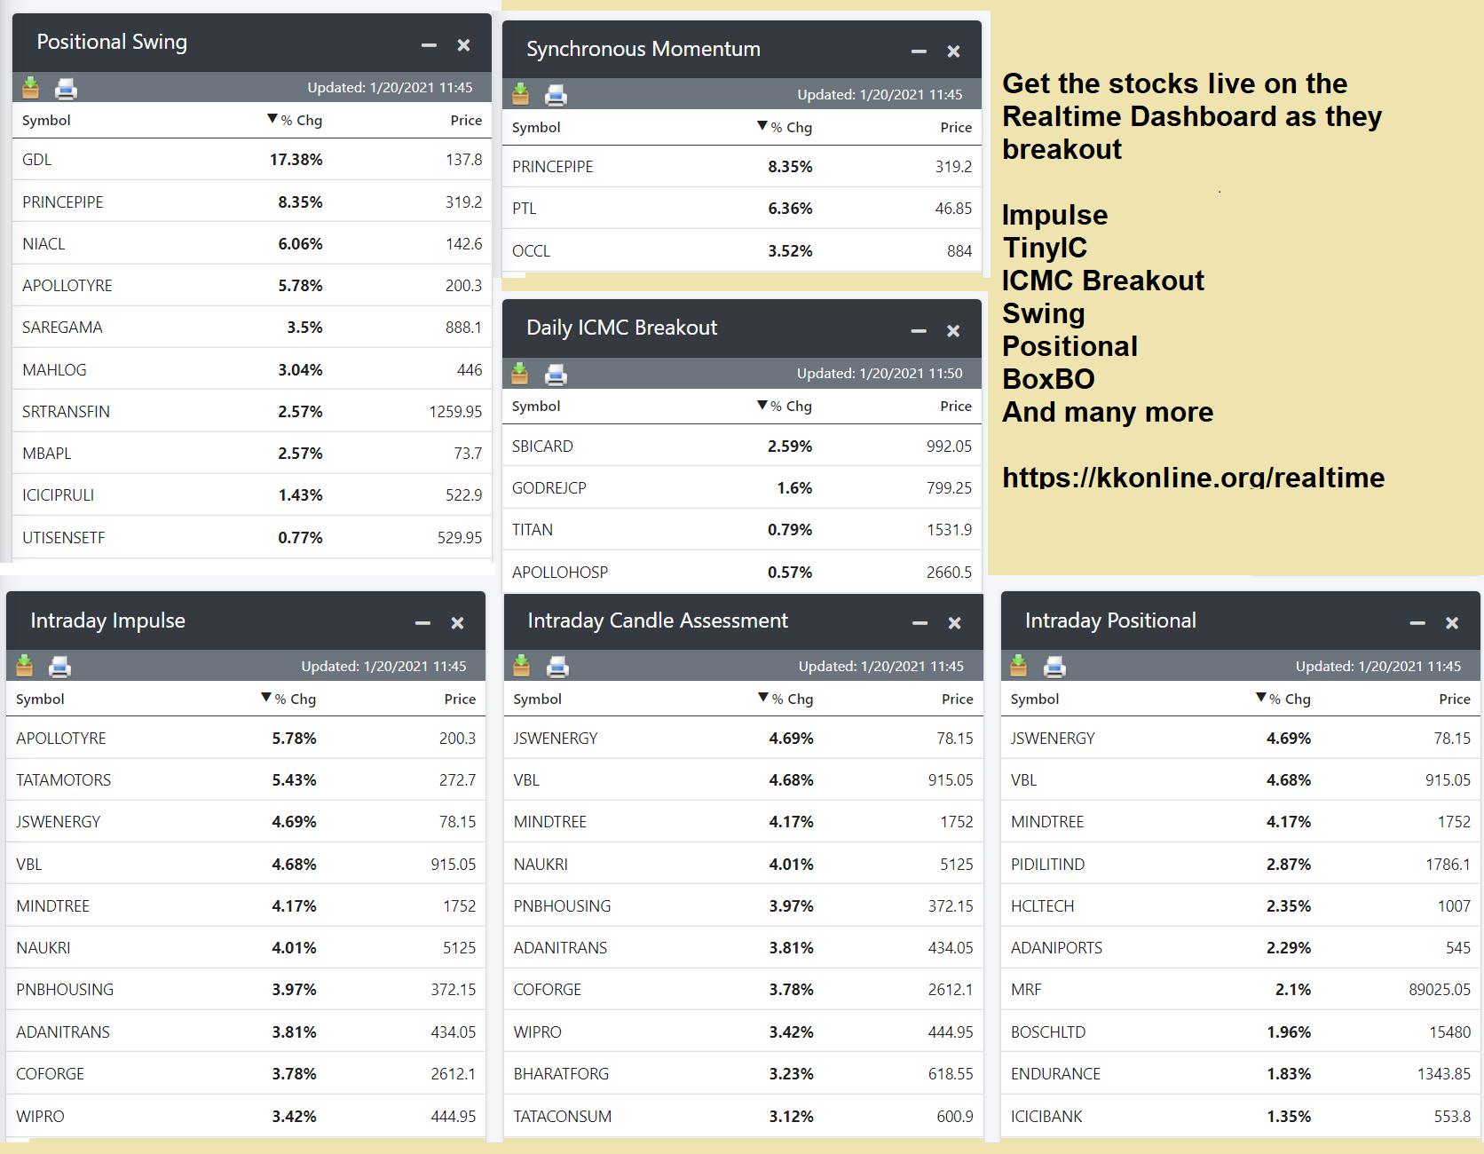The height and width of the screenshot is (1154, 1484).
Task: Sort Synchronous Momentum by Symbol column
Action: tap(536, 128)
